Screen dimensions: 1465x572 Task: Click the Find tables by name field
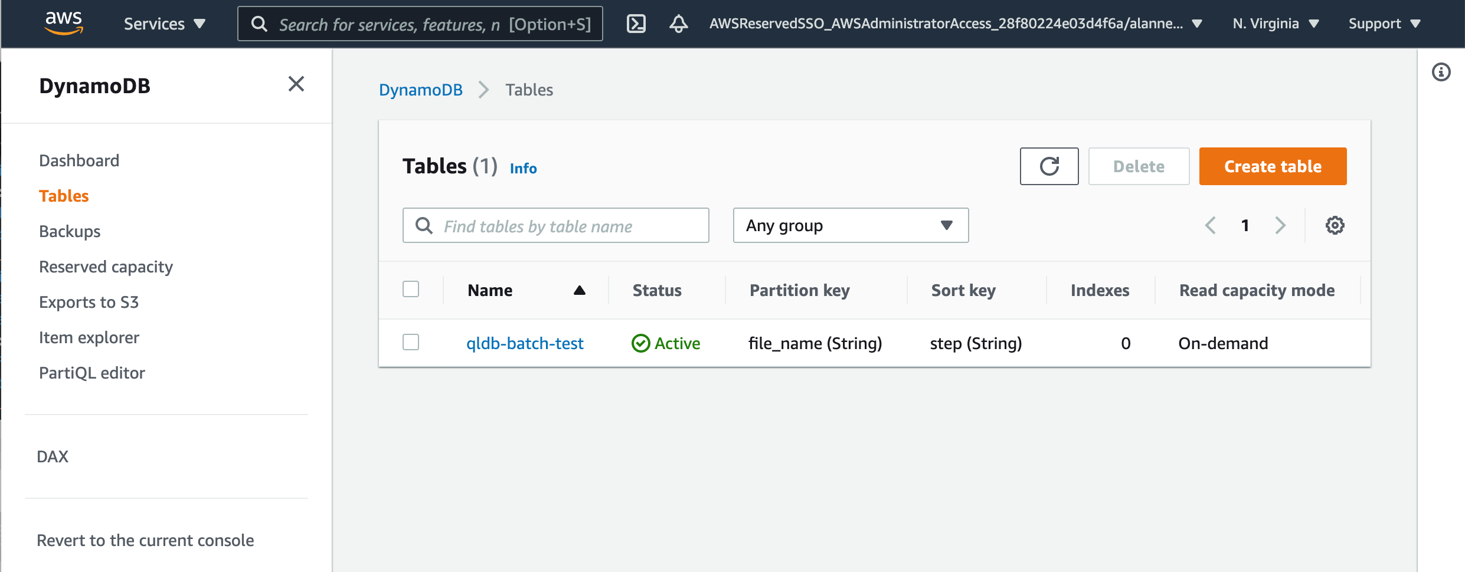coord(555,225)
